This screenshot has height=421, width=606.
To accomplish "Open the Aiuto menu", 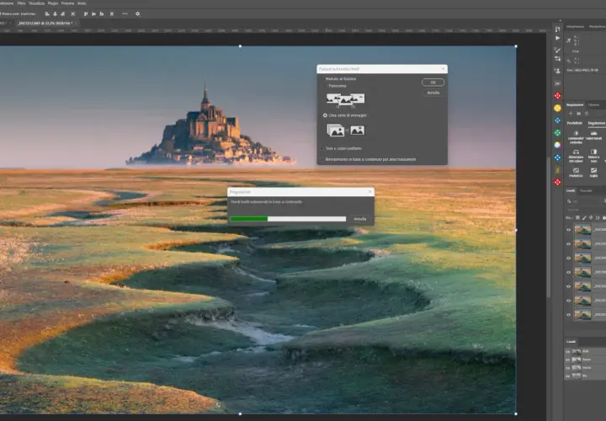I will click(82, 3).
